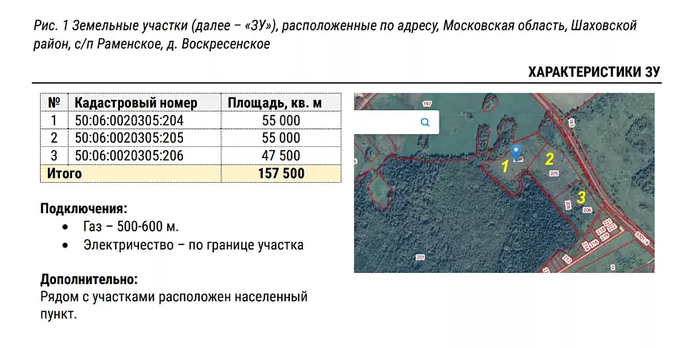Click yellow plot number 2 on map
The width and height of the screenshot is (687, 348).
[x=550, y=159]
